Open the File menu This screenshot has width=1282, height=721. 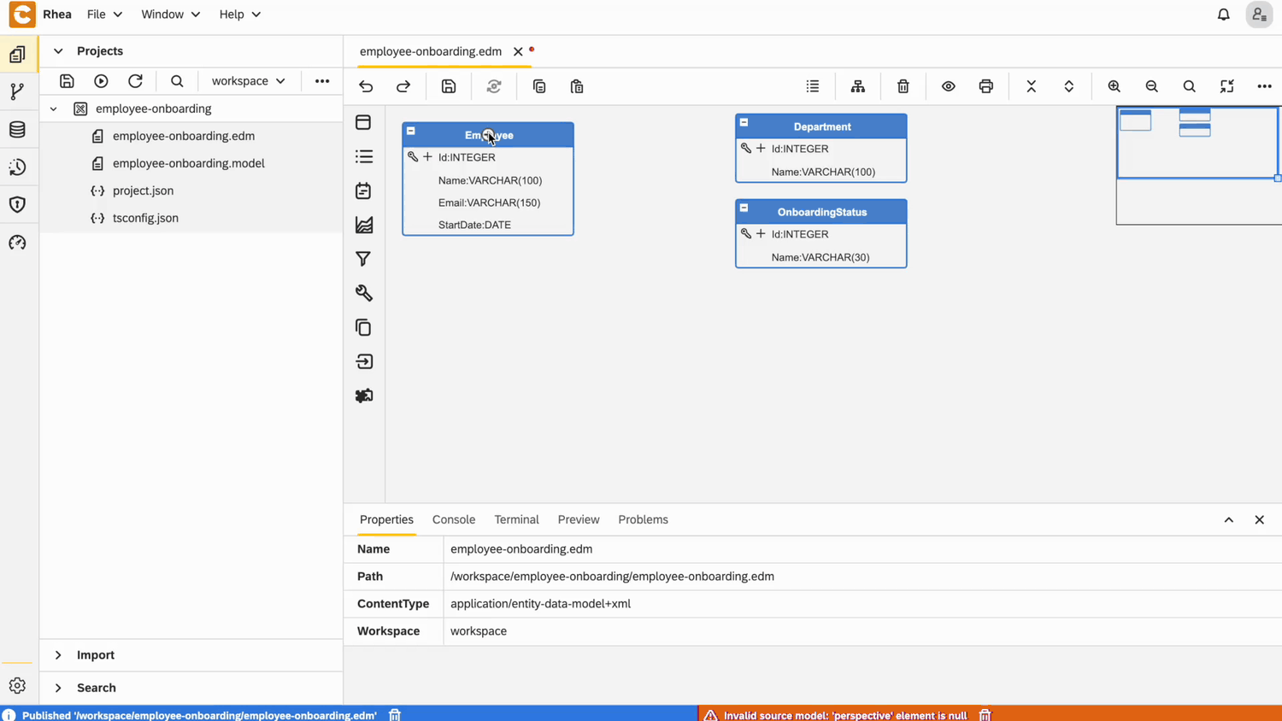point(104,15)
